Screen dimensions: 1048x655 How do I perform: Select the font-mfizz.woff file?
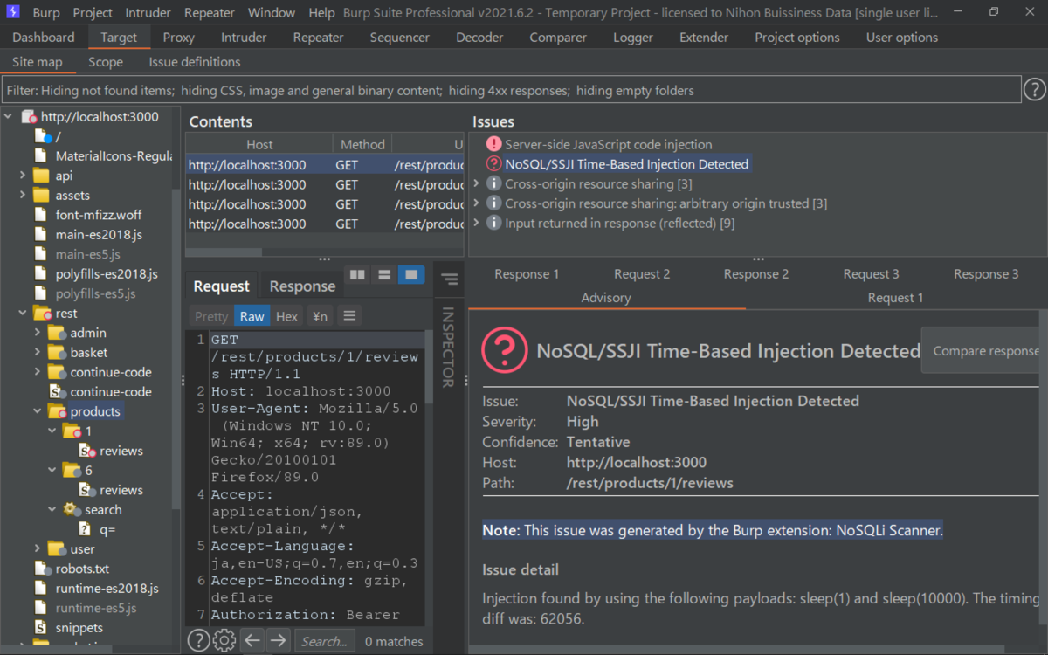click(99, 215)
